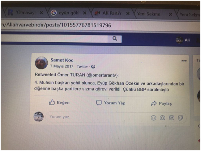Click the 7 Mayıs 2017 post date
This screenshot has height=151, width=201.
pos(62,66)
